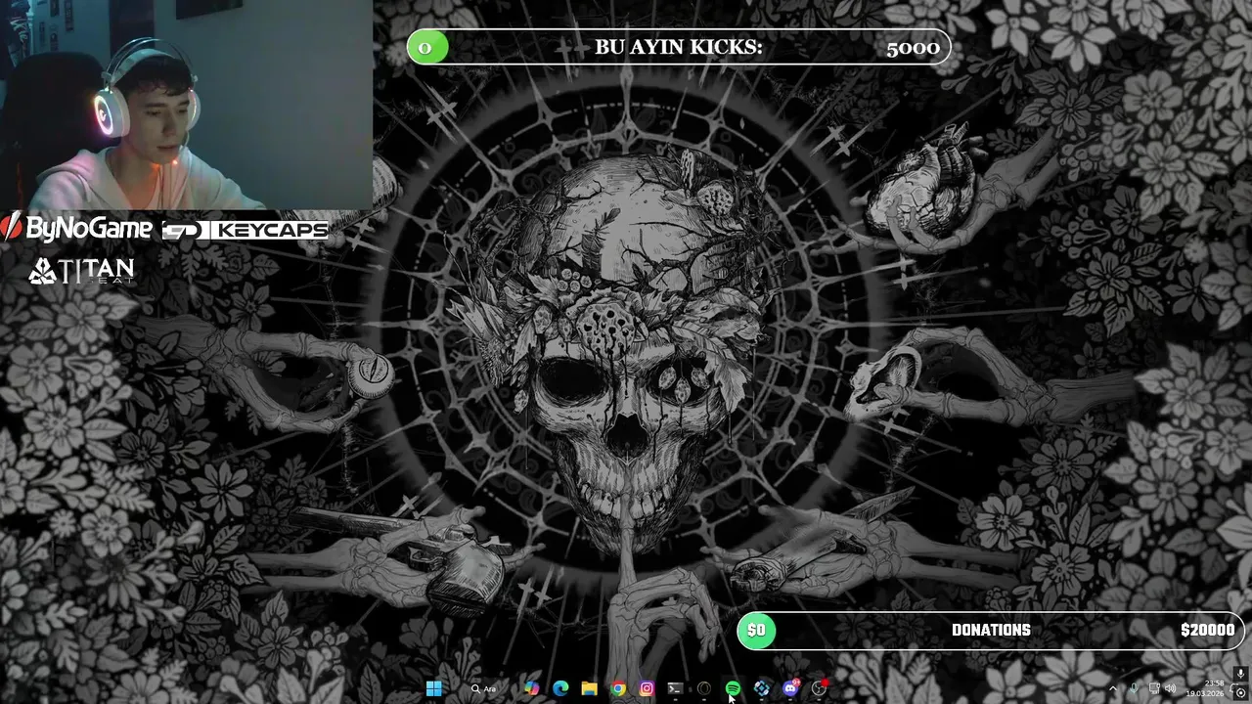Open Spotify from the taskbar
Screen dimensions: 1252x704
pos(733,688)
